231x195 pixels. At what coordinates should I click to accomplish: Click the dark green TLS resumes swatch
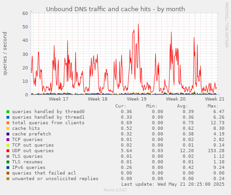[x=8, y=162]
